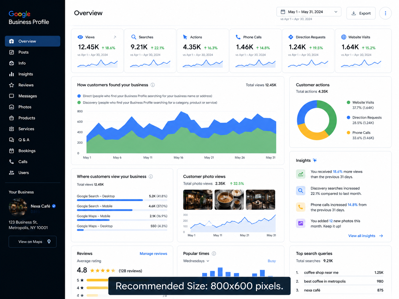Click the blue search icon in Insights panel
The image size is (399, 299).
tap(301, 191)
